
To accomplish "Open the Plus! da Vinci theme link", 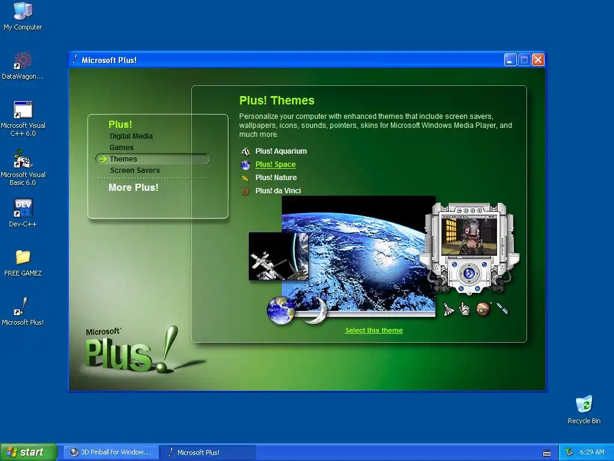I will [278, 191].
